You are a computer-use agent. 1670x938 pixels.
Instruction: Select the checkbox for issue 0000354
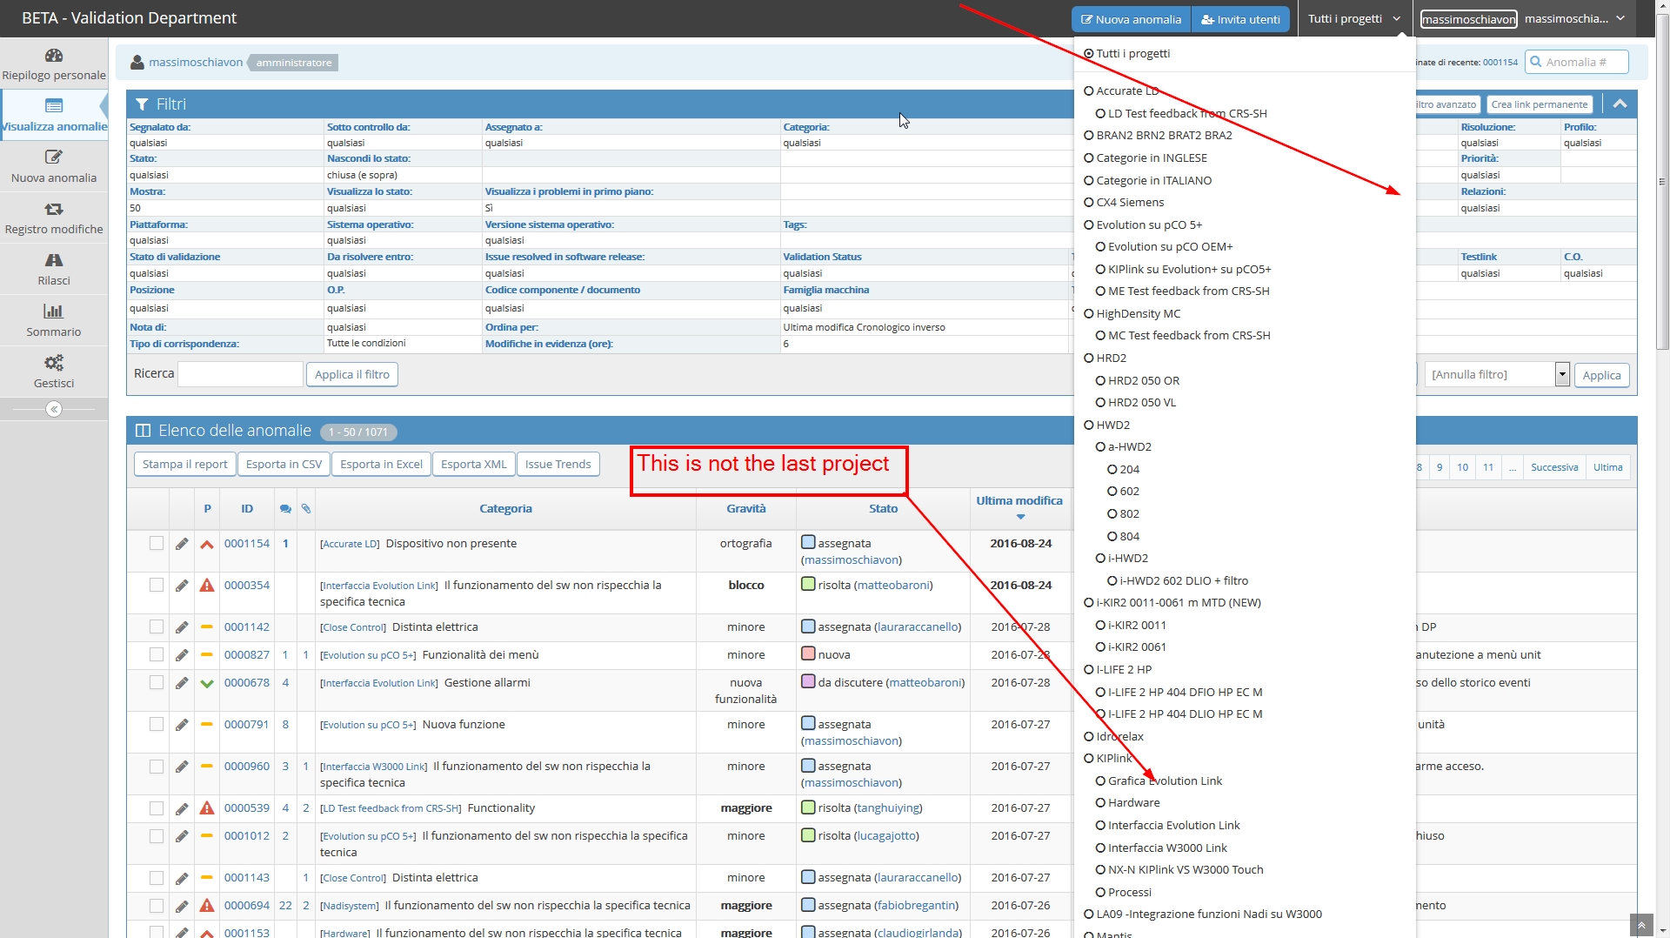click(x=157, y=586)
